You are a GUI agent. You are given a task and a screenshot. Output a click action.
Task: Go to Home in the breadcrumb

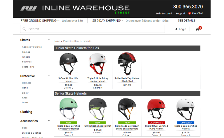[57, 41]
